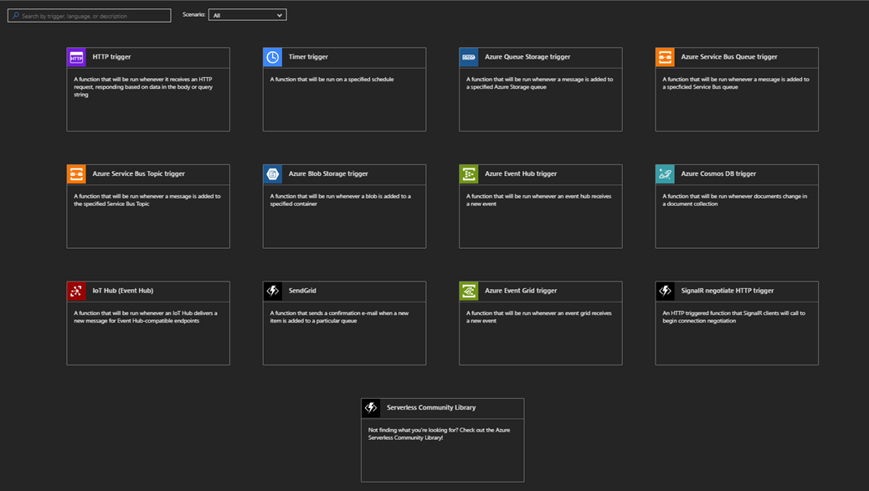The image size is (869, 491).
Task: Click the SignalR negotiate description text
Action: pyautogui.click(x=733, y=318)
